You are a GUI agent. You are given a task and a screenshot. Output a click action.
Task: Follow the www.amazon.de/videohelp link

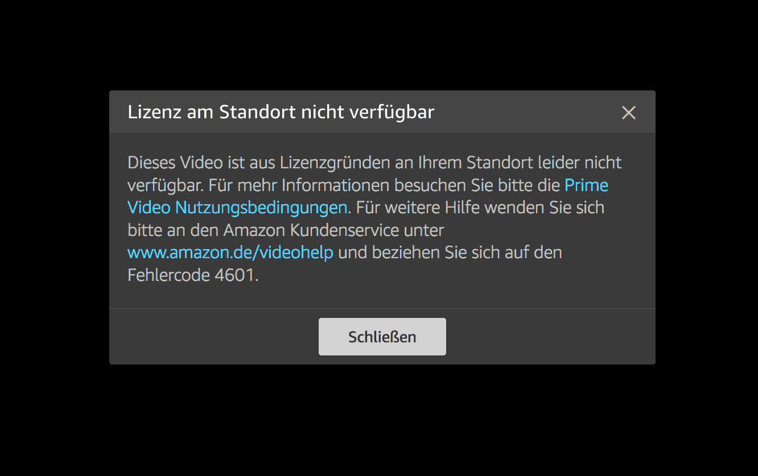point(230,252)
